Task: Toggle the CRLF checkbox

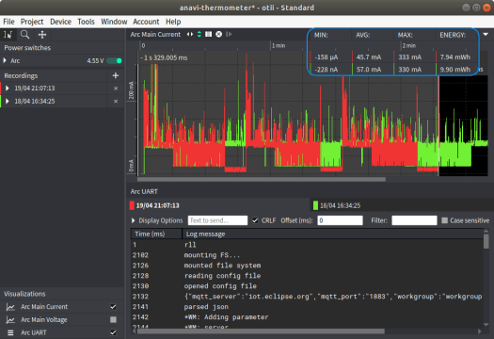Action: pyautogui.click(x=255, y=220)
